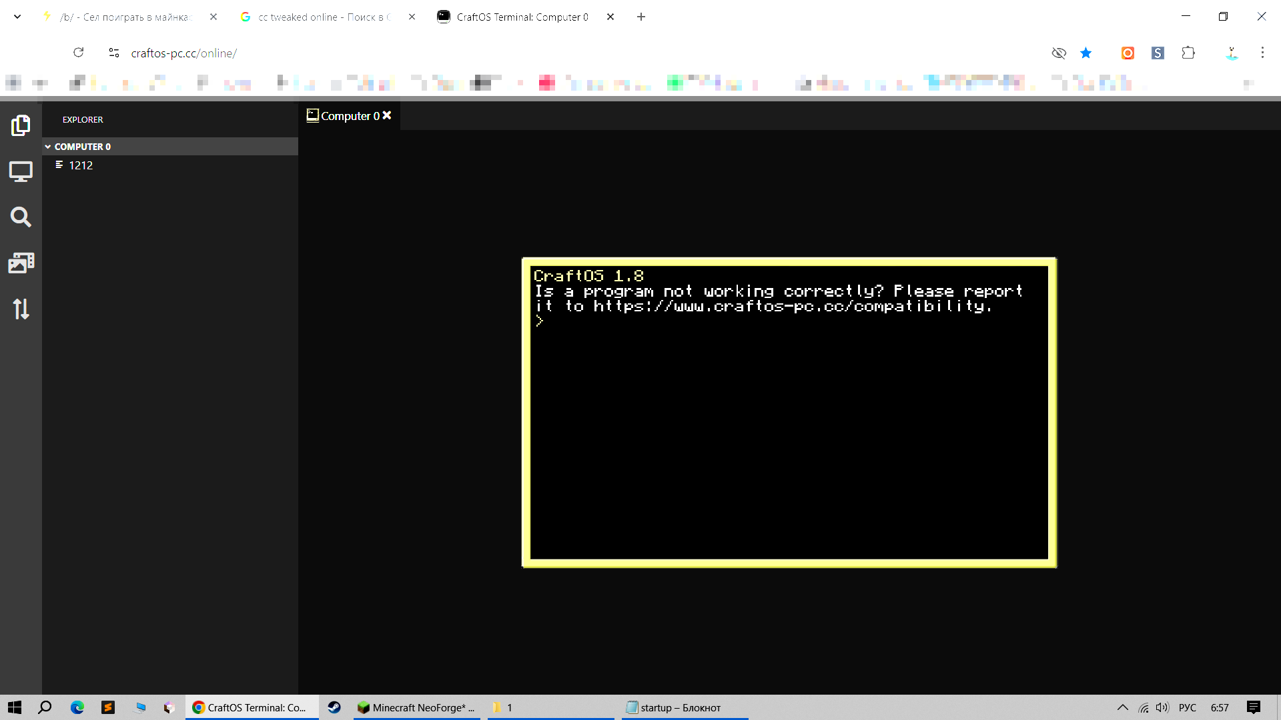Open the search magnifier in activity bar

click(x=21, y=217)
